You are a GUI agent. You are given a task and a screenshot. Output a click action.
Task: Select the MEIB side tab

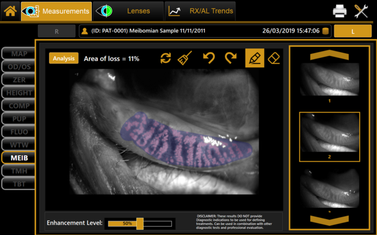point(19,158)
